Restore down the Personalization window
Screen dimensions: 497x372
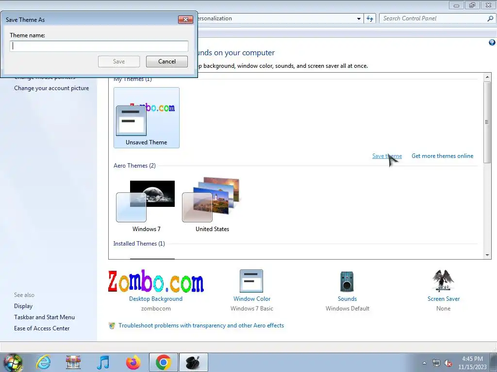tap(472, 5)
